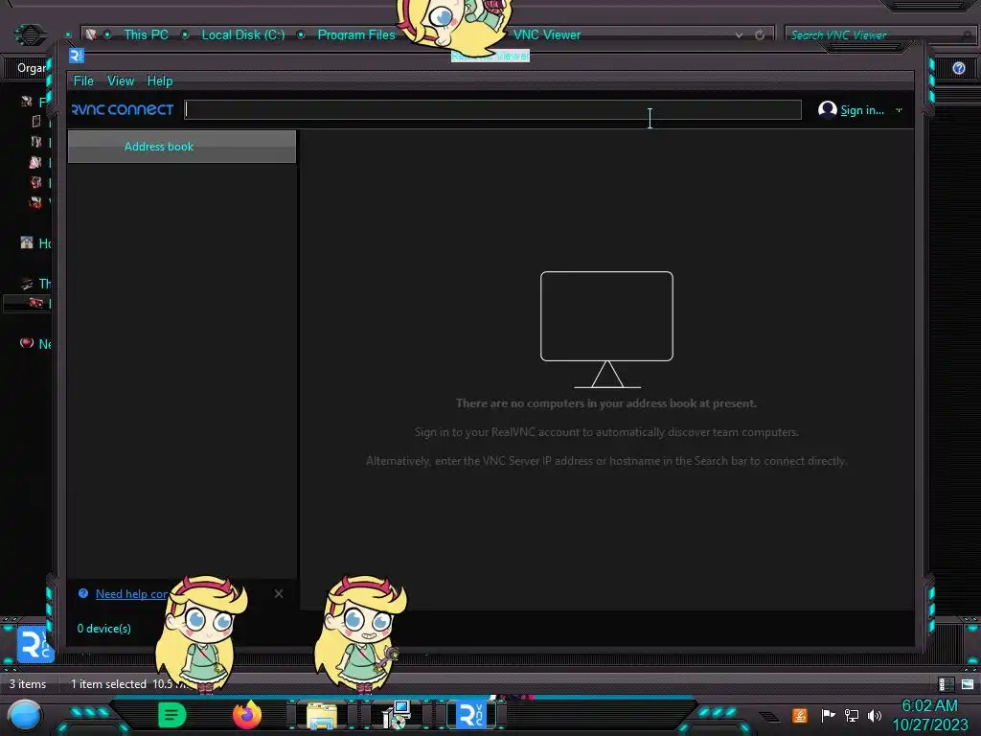Click the Explorer back navigation orb

click(30, 34)
